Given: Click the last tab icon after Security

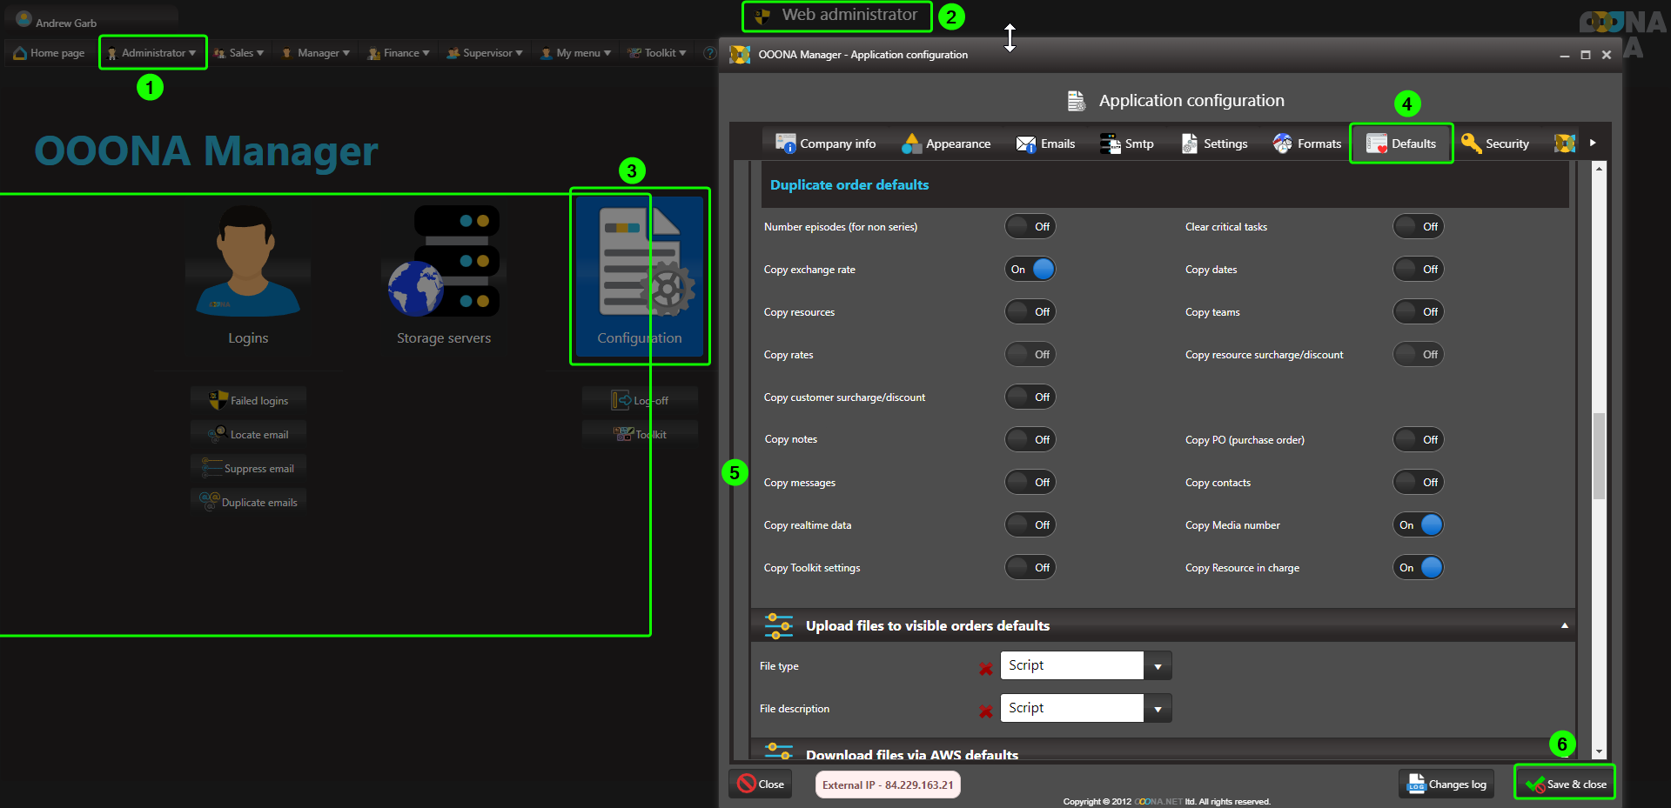Looking at the screenshot, I should [1564, 144].
